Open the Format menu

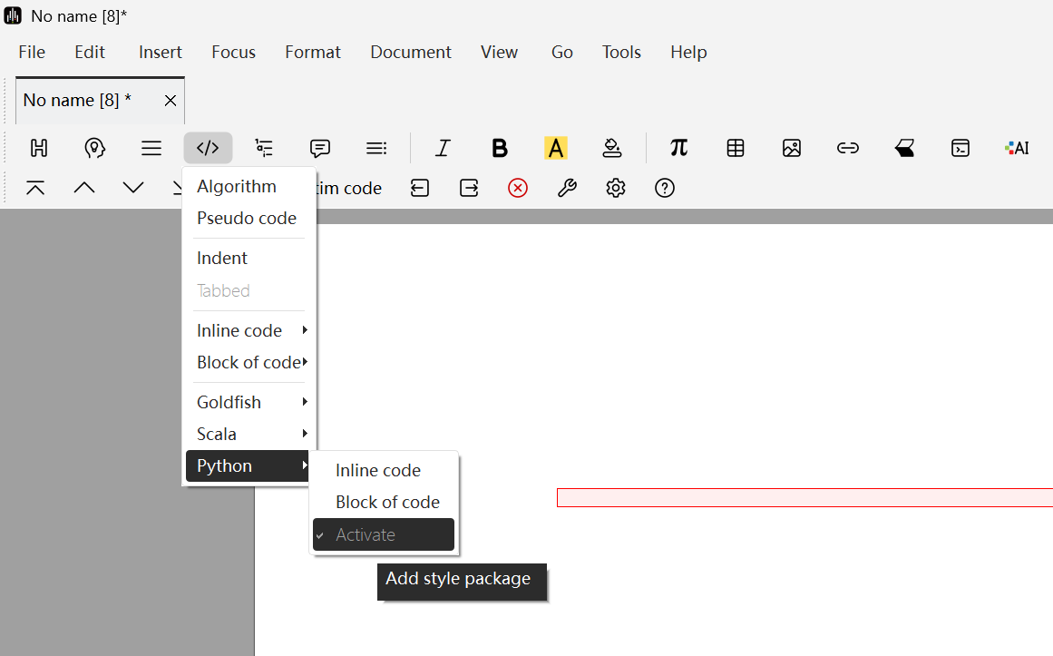[312, 52]
